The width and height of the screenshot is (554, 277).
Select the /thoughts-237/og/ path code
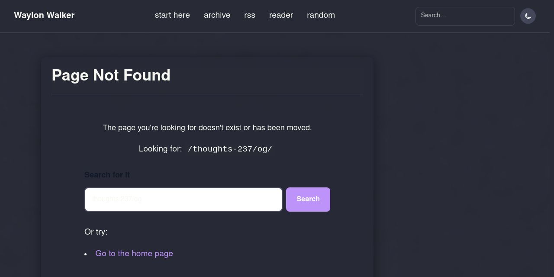(230, 149)
